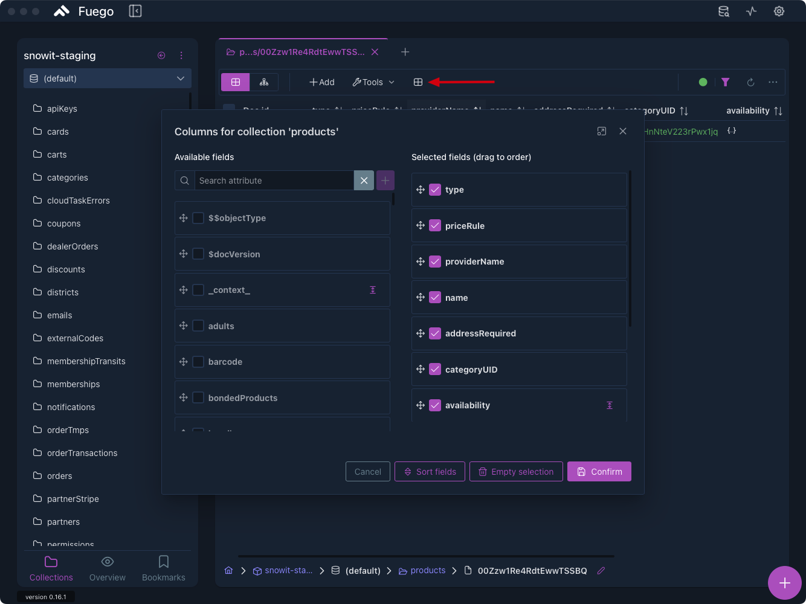Image resolution: width=806 pixels, height=604 pixels.
Task: Focus the Search attribute input field
Action: 274,181
